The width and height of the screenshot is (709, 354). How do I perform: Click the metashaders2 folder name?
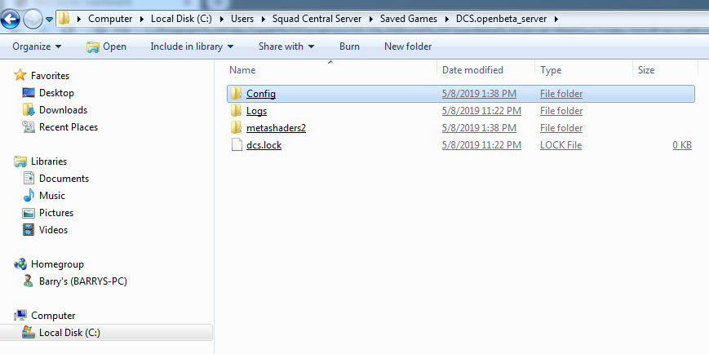tap(276, 128)
